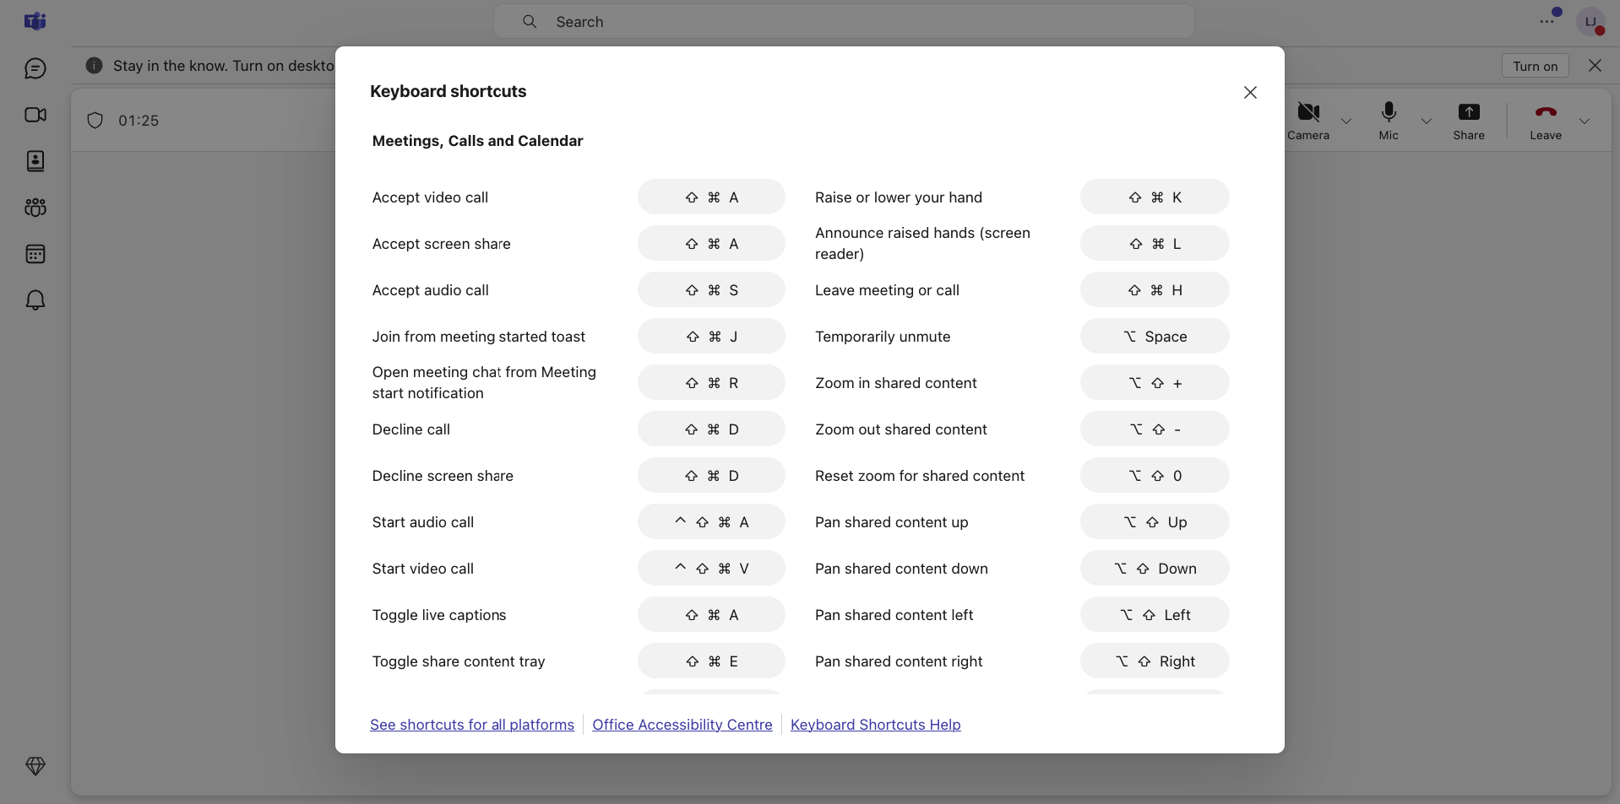Viewport: 1620px width, 804px height.
Task: Open Calendar icon in sidebar
Action: click(x=35, y=254)
